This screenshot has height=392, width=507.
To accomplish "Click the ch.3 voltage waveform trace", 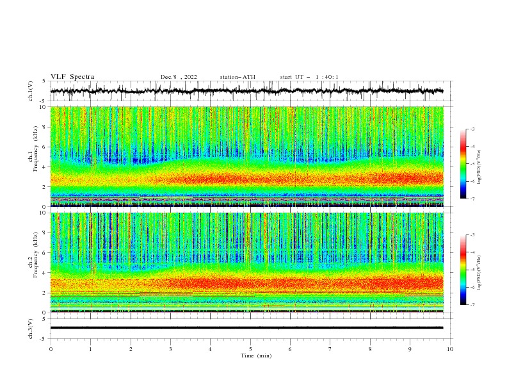I will (x=246, y=328).
